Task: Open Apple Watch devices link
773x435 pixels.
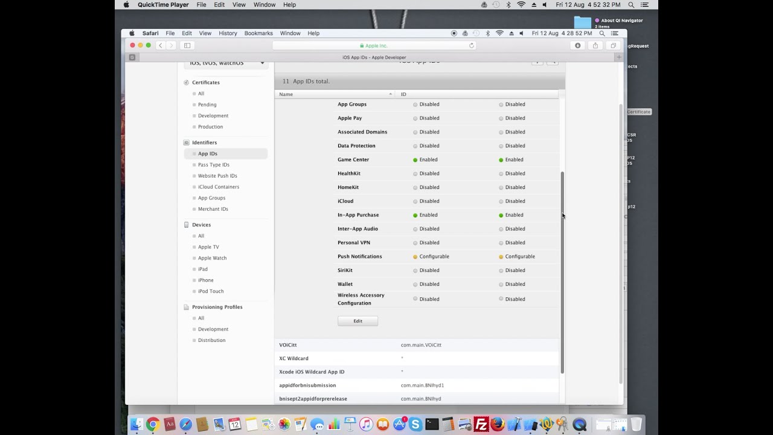Action: pos(213,258)
